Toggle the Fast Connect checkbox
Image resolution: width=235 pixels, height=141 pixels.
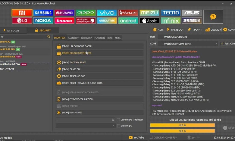pyautogui.click(x=222, y=43)
